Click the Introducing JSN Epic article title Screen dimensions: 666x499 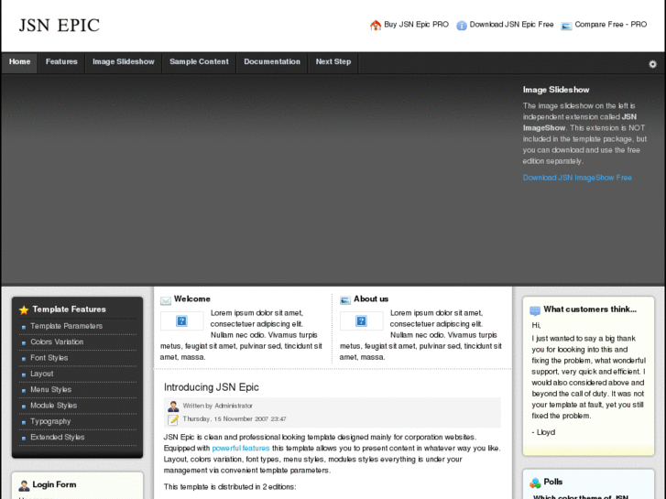point(211,387)
